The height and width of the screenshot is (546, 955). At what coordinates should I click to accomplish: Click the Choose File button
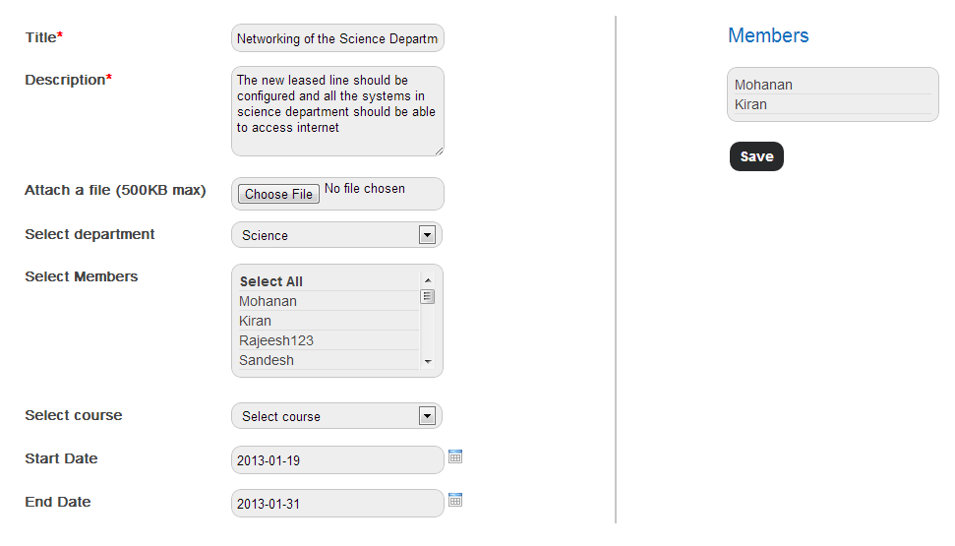(x=278, y=194)
